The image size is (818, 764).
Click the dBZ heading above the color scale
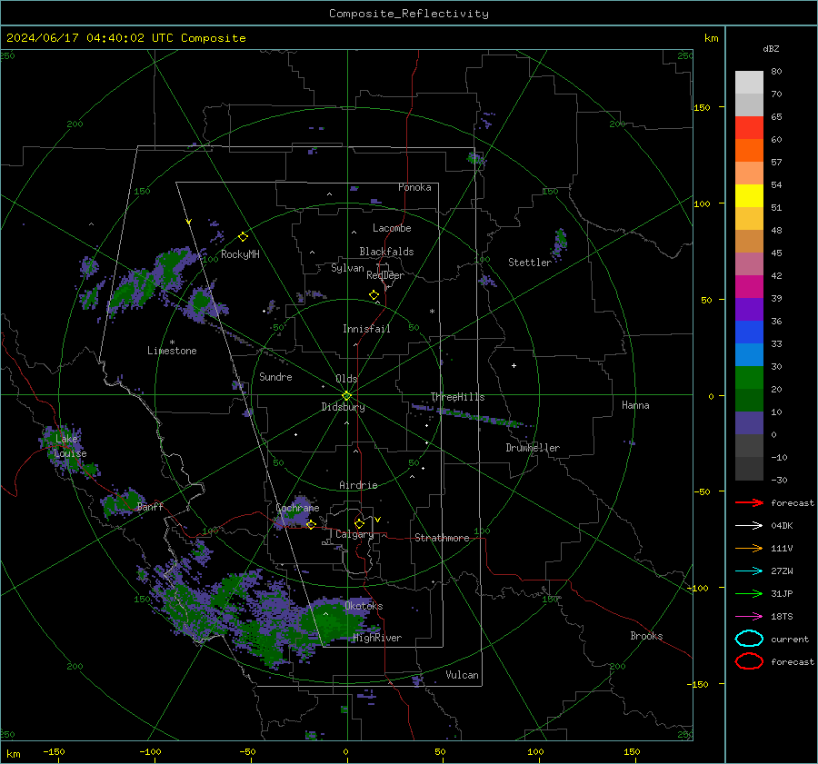[x=771, y=49]
